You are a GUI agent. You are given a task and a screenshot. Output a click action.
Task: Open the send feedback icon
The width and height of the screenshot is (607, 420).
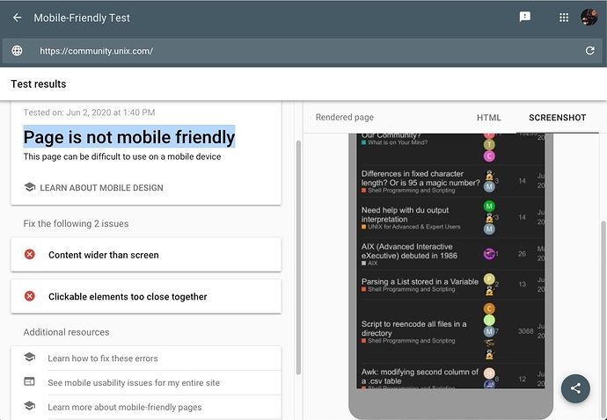[x=524, y=17]
